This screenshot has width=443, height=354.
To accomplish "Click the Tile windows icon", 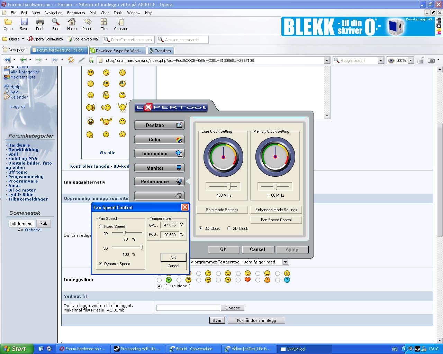I will 103,24.
